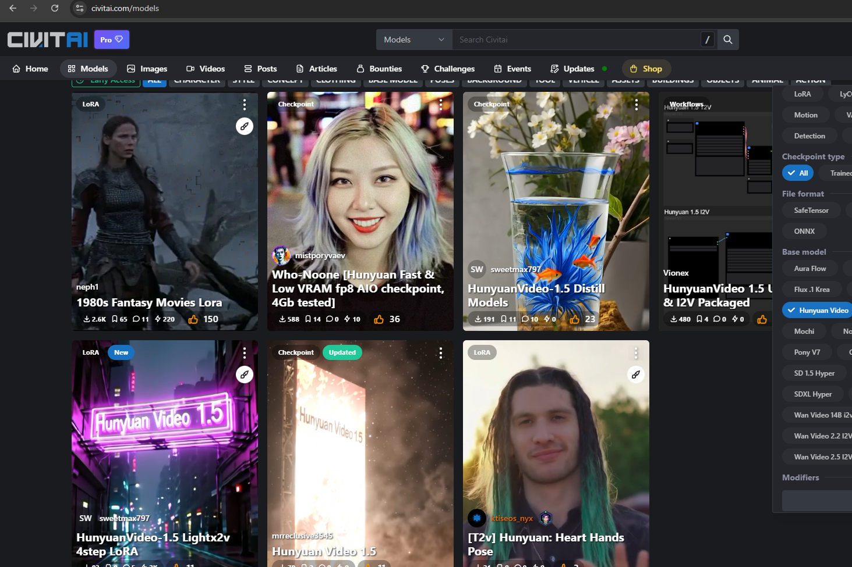Click the comment count 11 on 1980s Fantasy Lora
This screenshot has height=567, width=852.
click(x=141, y=319)
